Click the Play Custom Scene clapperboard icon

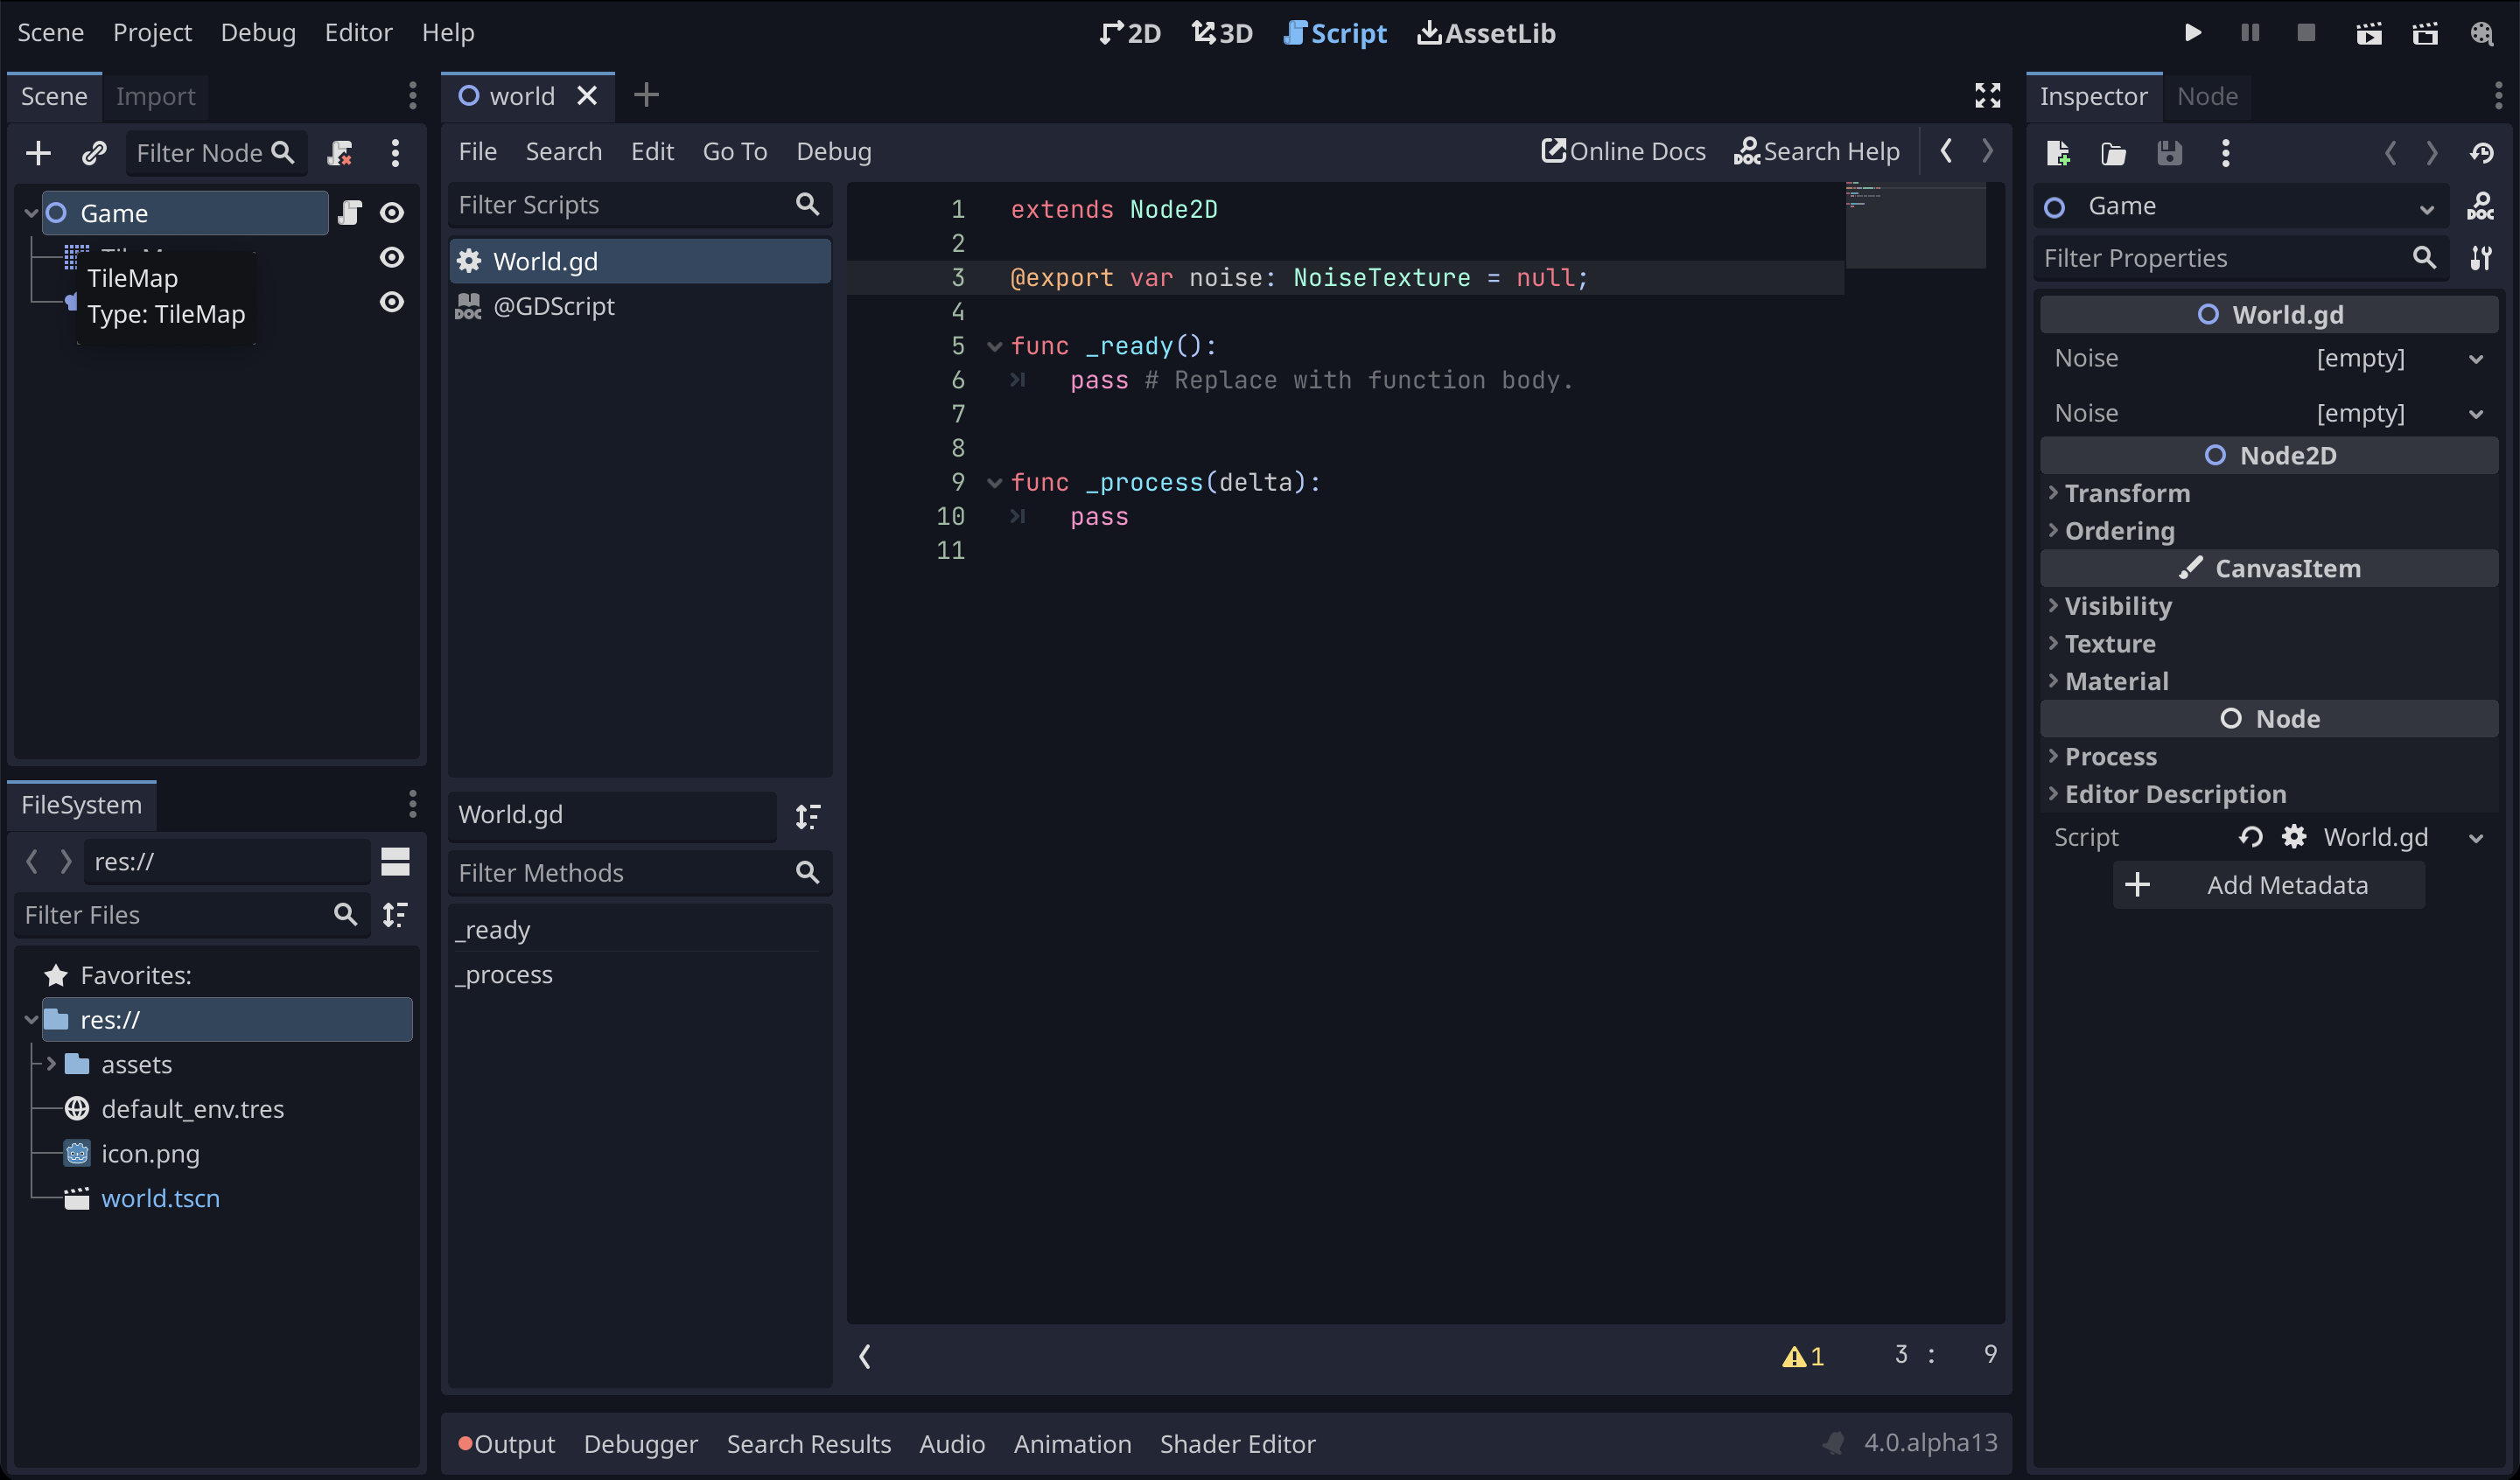pos(2425,33)
